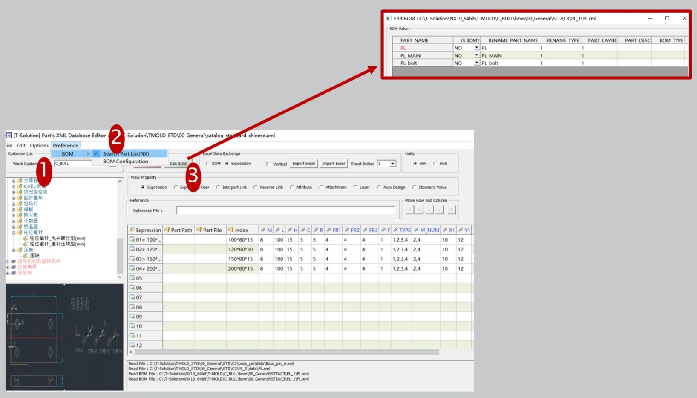Enable the Vertical checkbox
This screenshot has height=398, width=697.
click(269, 164)
